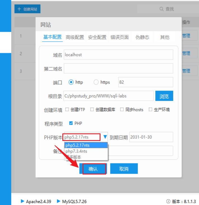Click the 创建网站 button behind the dialog

(x=27, y=9)
